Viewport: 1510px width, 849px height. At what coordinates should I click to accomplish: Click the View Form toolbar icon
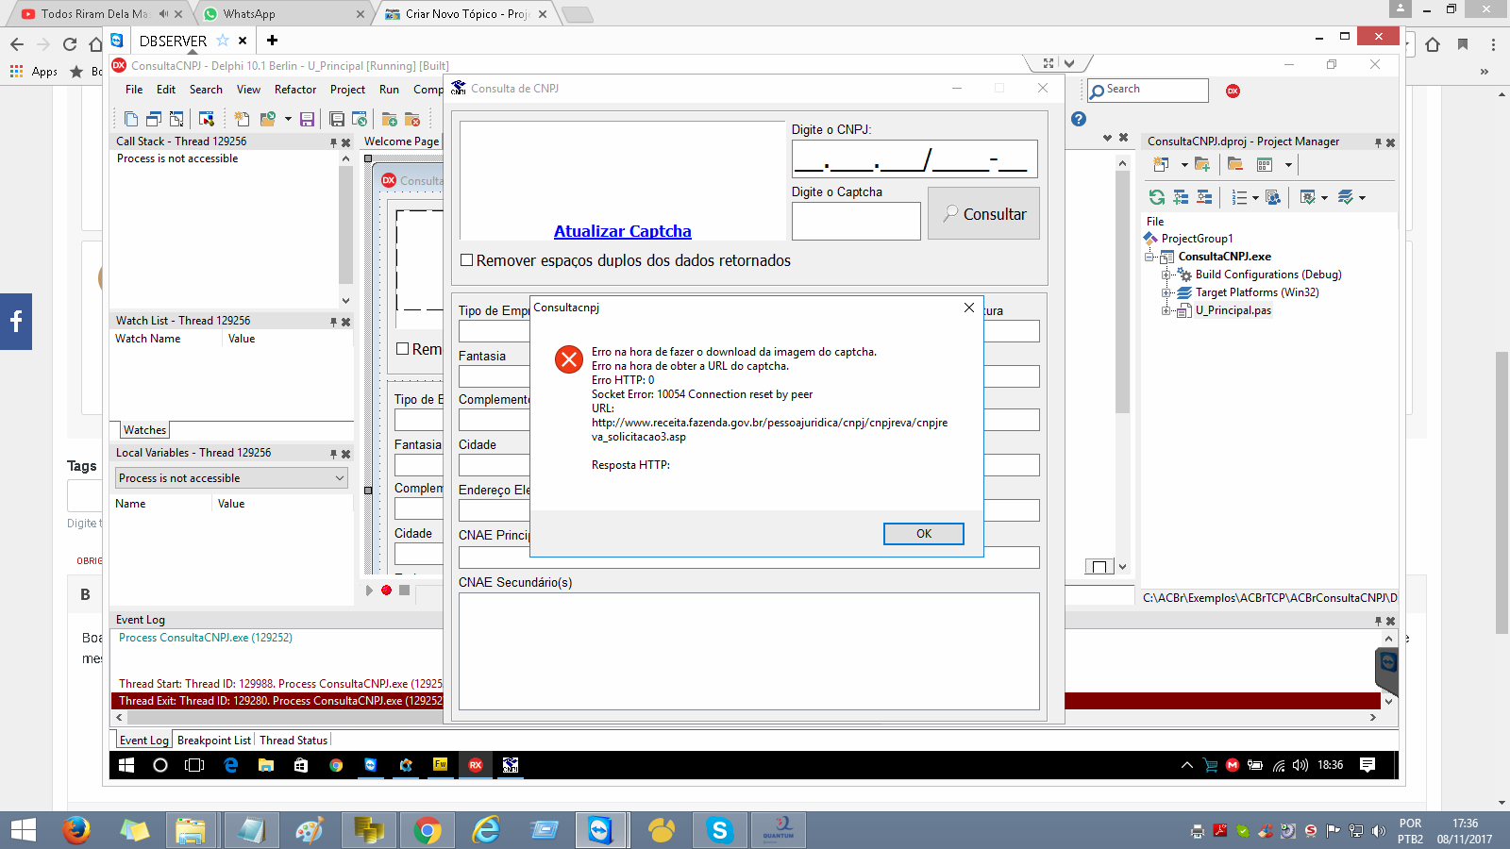point(154,119)
